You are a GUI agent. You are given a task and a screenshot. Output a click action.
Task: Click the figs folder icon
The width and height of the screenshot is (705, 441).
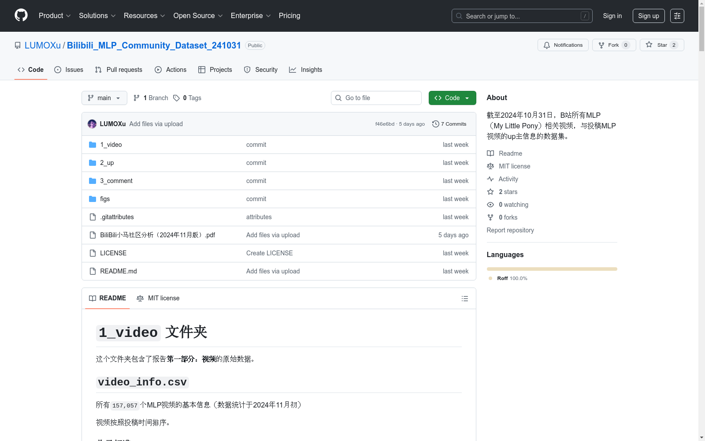point(93,199)
